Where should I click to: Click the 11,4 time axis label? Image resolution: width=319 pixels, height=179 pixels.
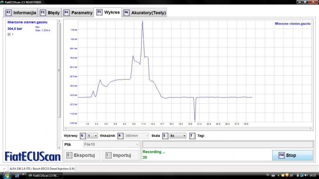(x=143, y=124)
